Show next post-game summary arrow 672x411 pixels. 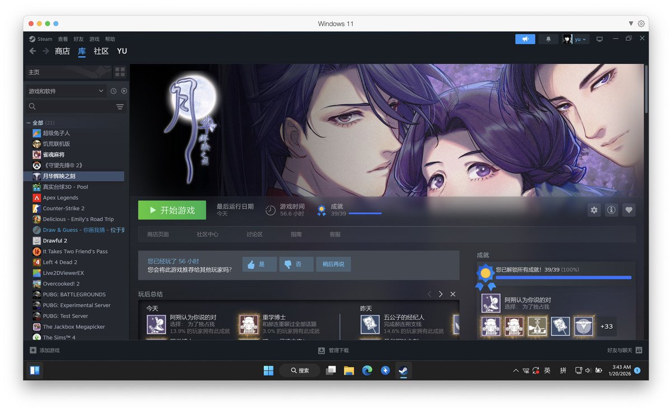point(441,294)
